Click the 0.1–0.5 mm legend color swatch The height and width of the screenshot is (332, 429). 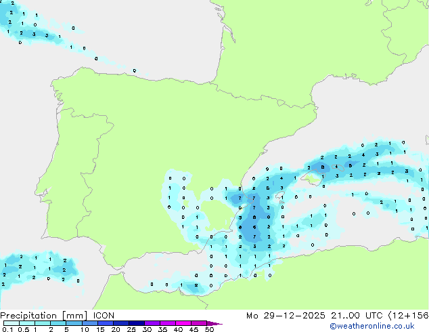pyautogui.click(x=12, y=323)
